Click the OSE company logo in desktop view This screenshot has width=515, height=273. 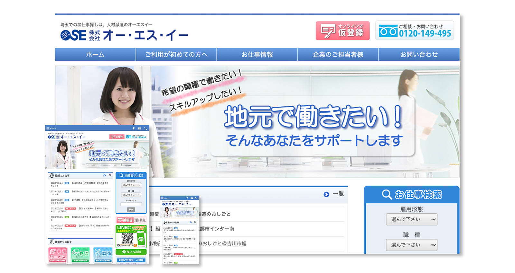(x=124, y=35)
